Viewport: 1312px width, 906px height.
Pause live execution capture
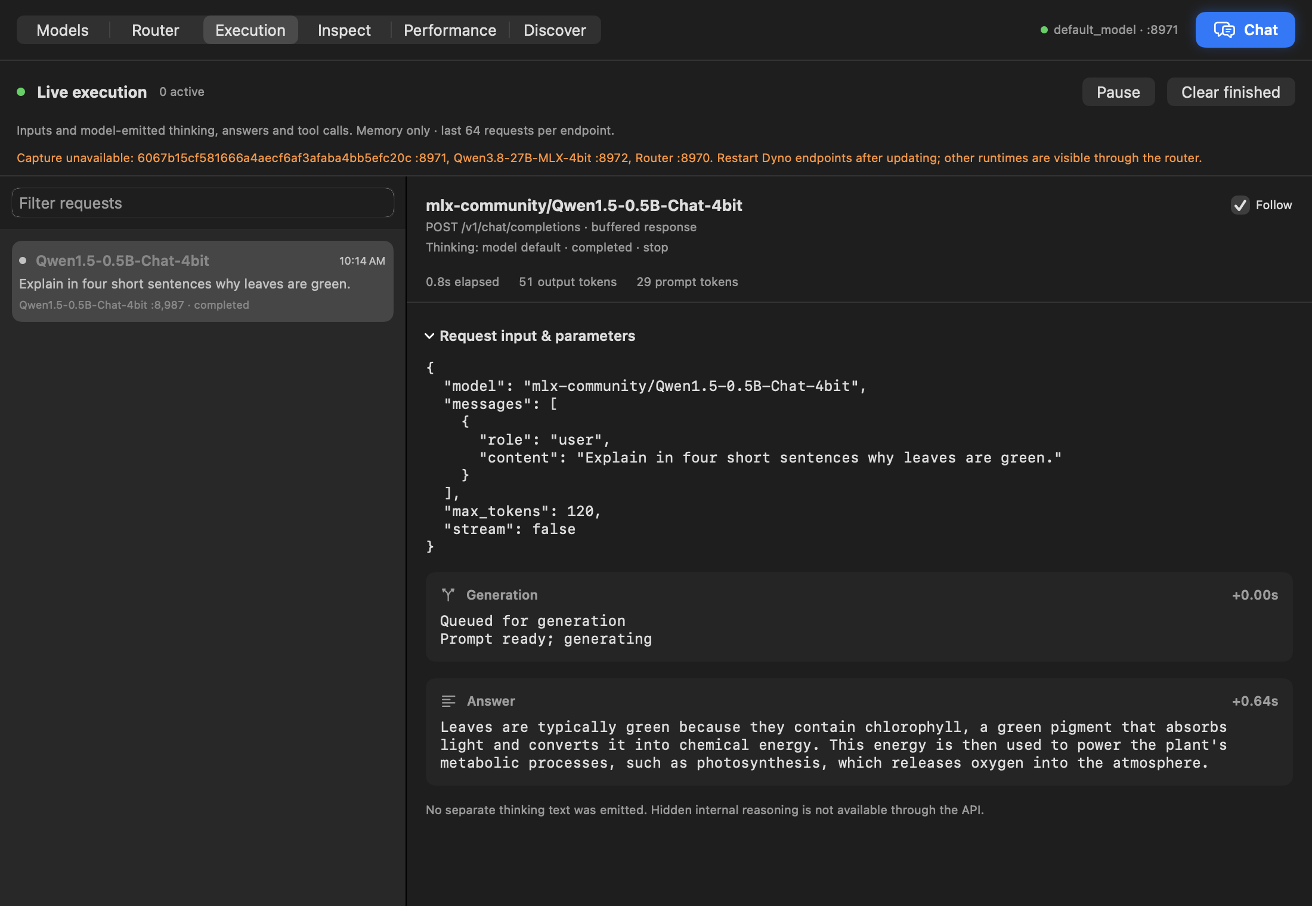click(x=1118, y=92)
